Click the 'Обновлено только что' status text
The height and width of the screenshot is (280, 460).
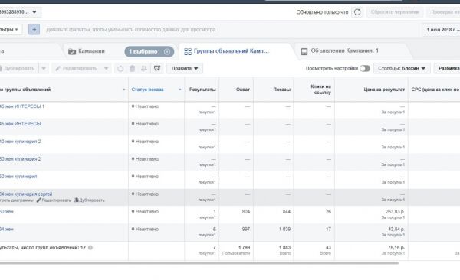[x=322, y=12]
